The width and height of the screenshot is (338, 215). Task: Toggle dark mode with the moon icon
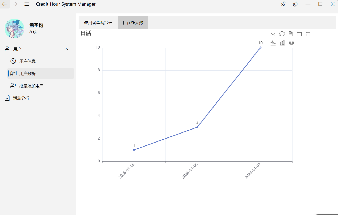pos(295,4)
